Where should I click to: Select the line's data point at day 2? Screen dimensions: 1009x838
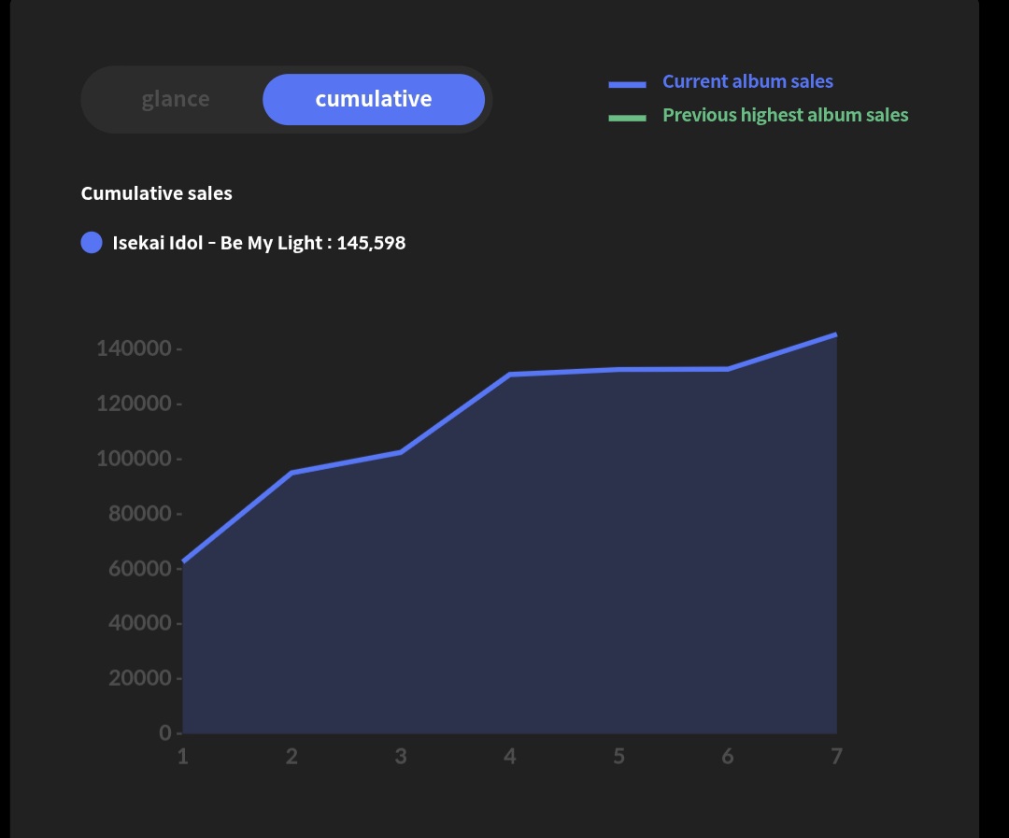(291, 473)
